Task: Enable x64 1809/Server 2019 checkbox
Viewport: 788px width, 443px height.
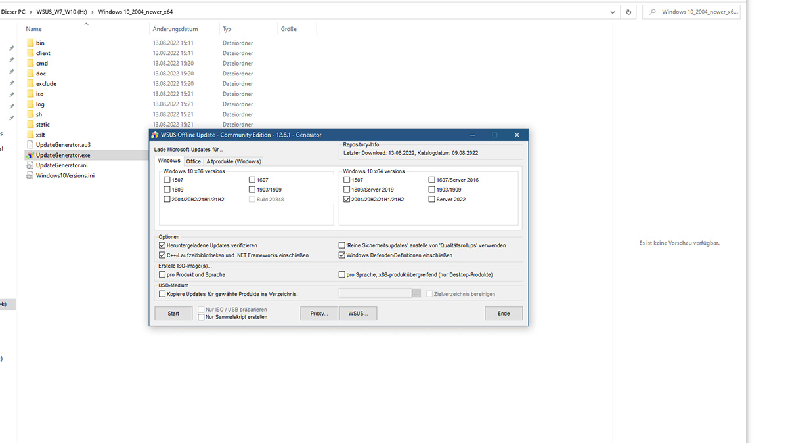Action: click(x=347, y=190)
